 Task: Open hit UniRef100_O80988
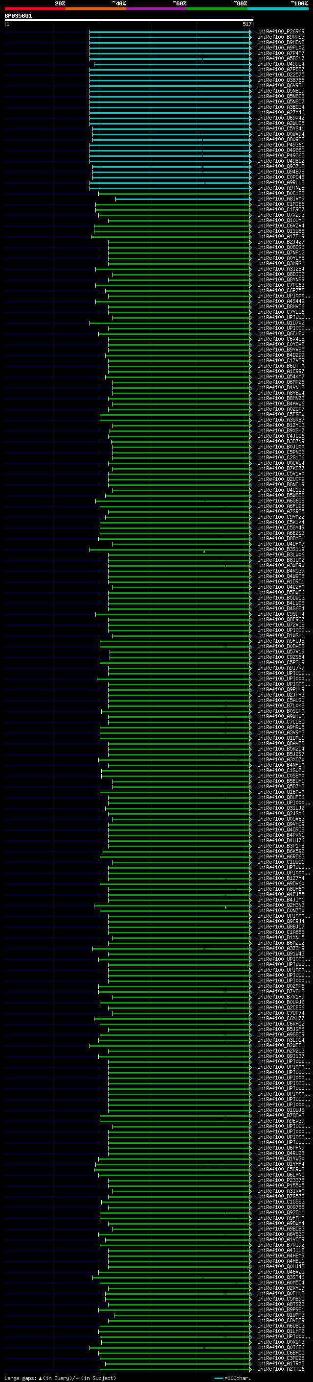coord(281,140)
